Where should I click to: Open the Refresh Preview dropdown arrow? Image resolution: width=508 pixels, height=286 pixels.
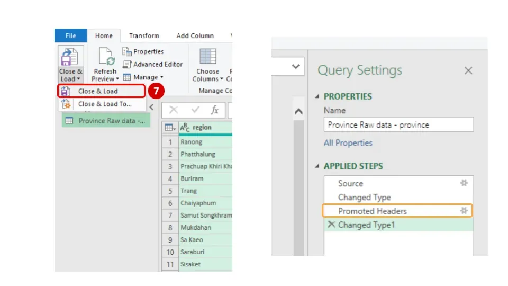click(117, 79)
